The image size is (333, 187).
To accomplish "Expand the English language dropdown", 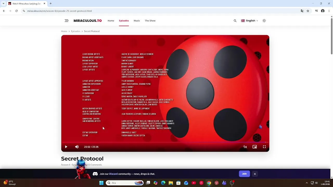I will (x=249, y=21).
